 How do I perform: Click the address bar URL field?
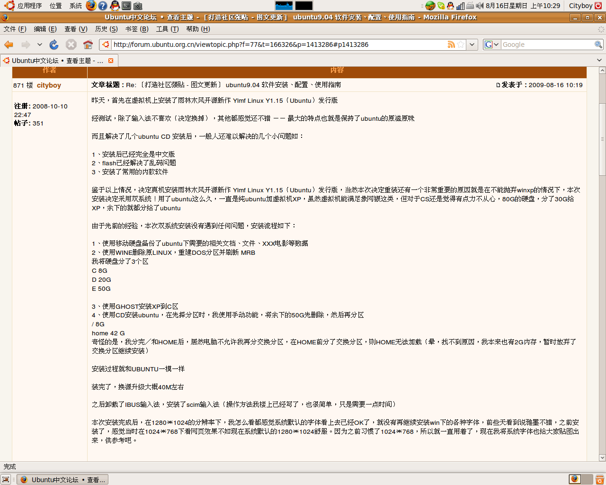tap(278, 45)
